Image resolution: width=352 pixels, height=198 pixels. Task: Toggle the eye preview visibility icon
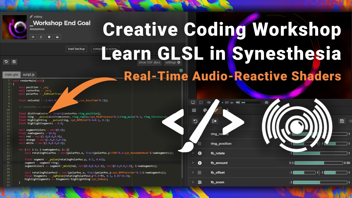[209, 103]
